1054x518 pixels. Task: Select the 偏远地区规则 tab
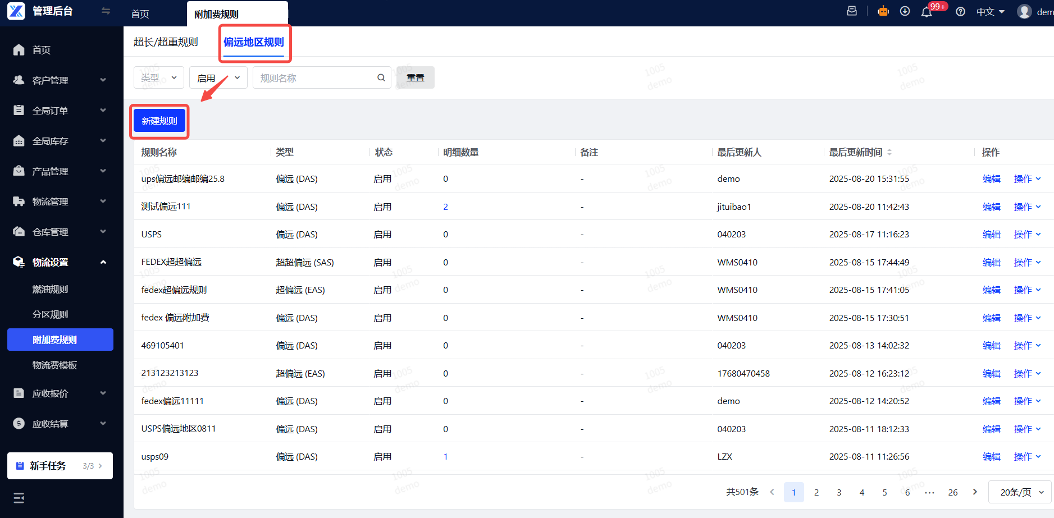[254, 42]
